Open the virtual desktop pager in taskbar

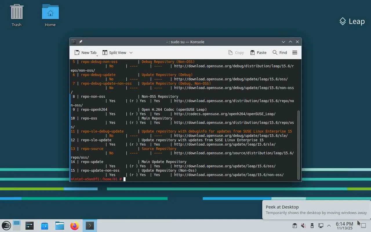click(x=17, y=226)
